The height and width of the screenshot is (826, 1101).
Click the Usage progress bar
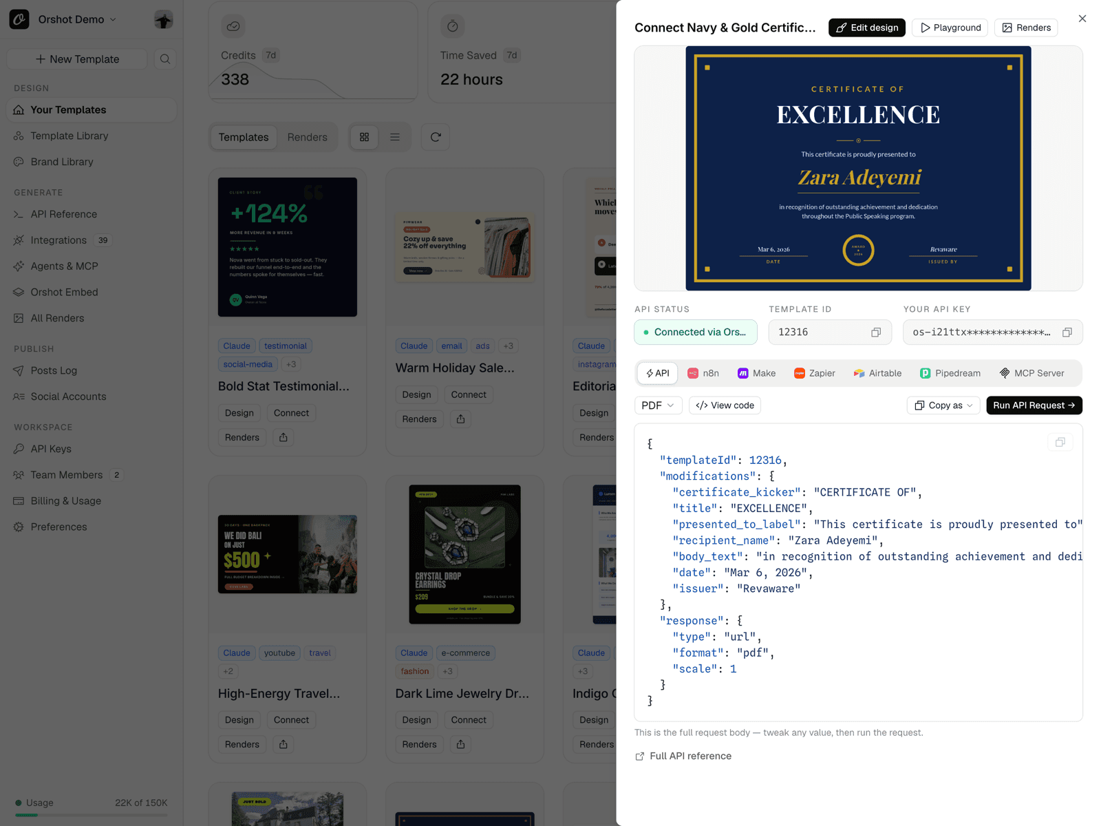[92, 815]
